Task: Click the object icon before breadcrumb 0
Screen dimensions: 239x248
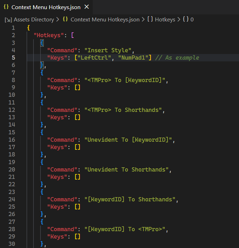Action: pyautogui.click(x=185, y=20)
